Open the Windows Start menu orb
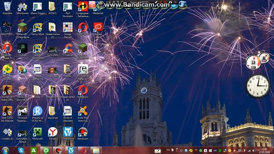Image resolution: width=274 pixels, height=154 pixels. coord(5,151)
